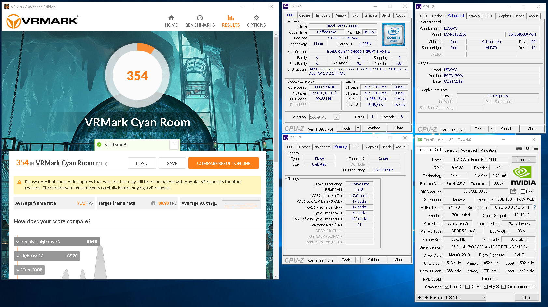The width and height of the screenshot is (548, 307).
Task: Open Tools dropdown arrow in CPU-Z Mainboard window
Action: (x=491, y=129)
